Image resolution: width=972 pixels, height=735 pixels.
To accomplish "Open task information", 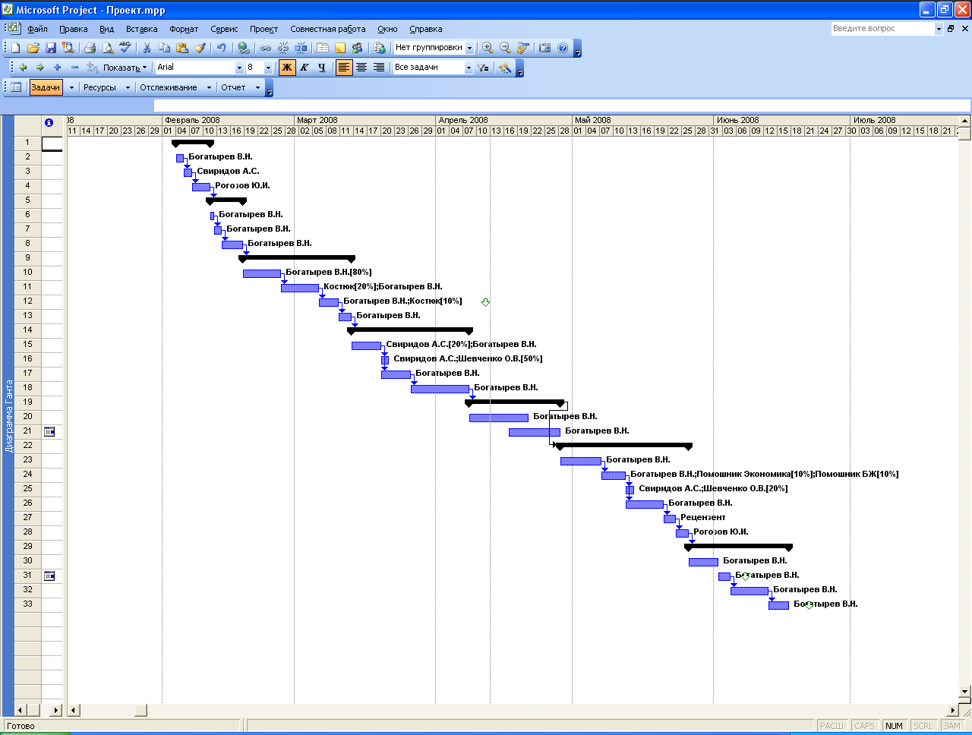I will (323, 48).
